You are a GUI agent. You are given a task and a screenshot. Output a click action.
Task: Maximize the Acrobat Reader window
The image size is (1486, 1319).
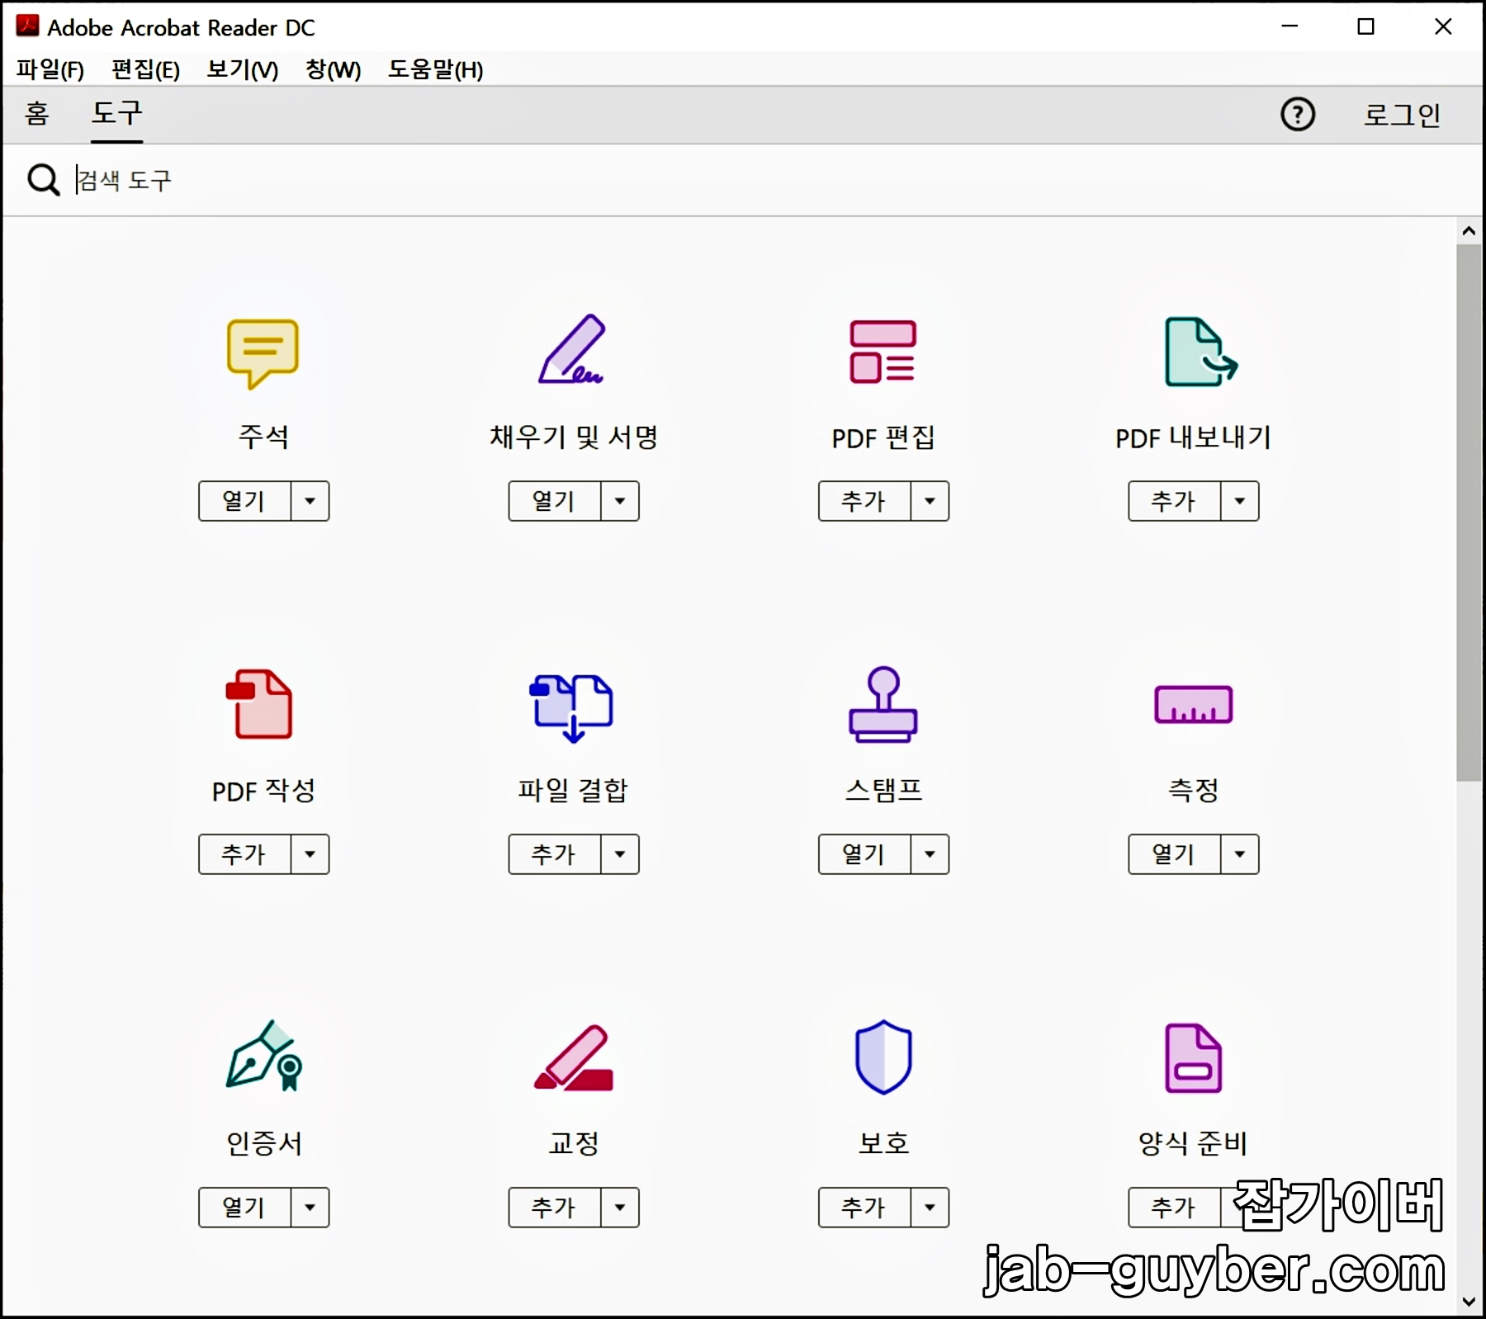point(1366,26)
